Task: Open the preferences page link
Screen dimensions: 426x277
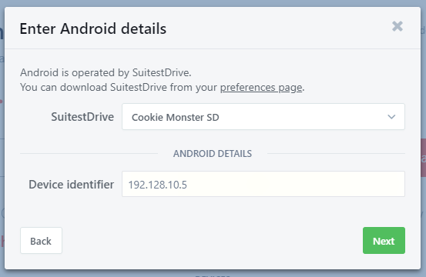Action: point(261,88)
